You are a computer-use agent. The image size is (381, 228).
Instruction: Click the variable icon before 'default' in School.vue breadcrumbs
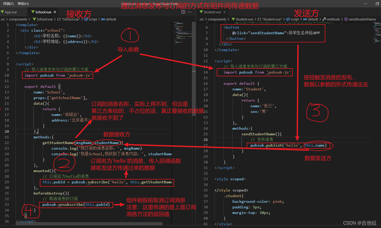click(x=103, y=19)
